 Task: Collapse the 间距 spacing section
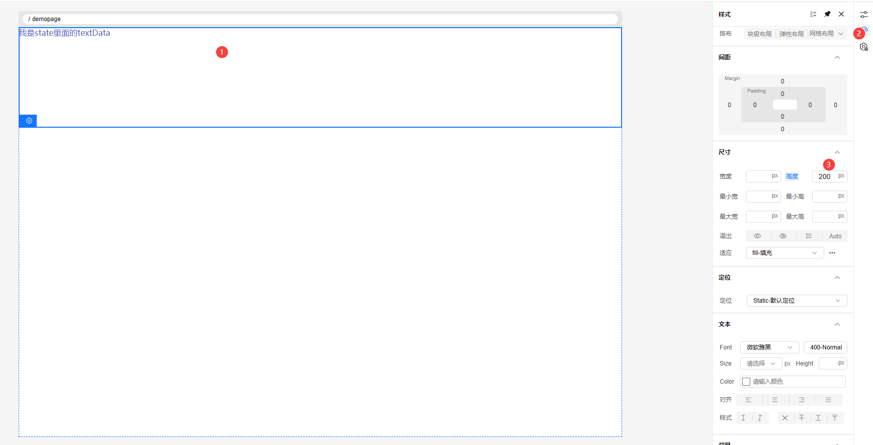(x=837, y=57)
